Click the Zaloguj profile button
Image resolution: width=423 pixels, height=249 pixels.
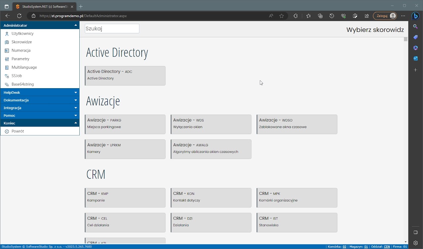[x=385, y=16]
